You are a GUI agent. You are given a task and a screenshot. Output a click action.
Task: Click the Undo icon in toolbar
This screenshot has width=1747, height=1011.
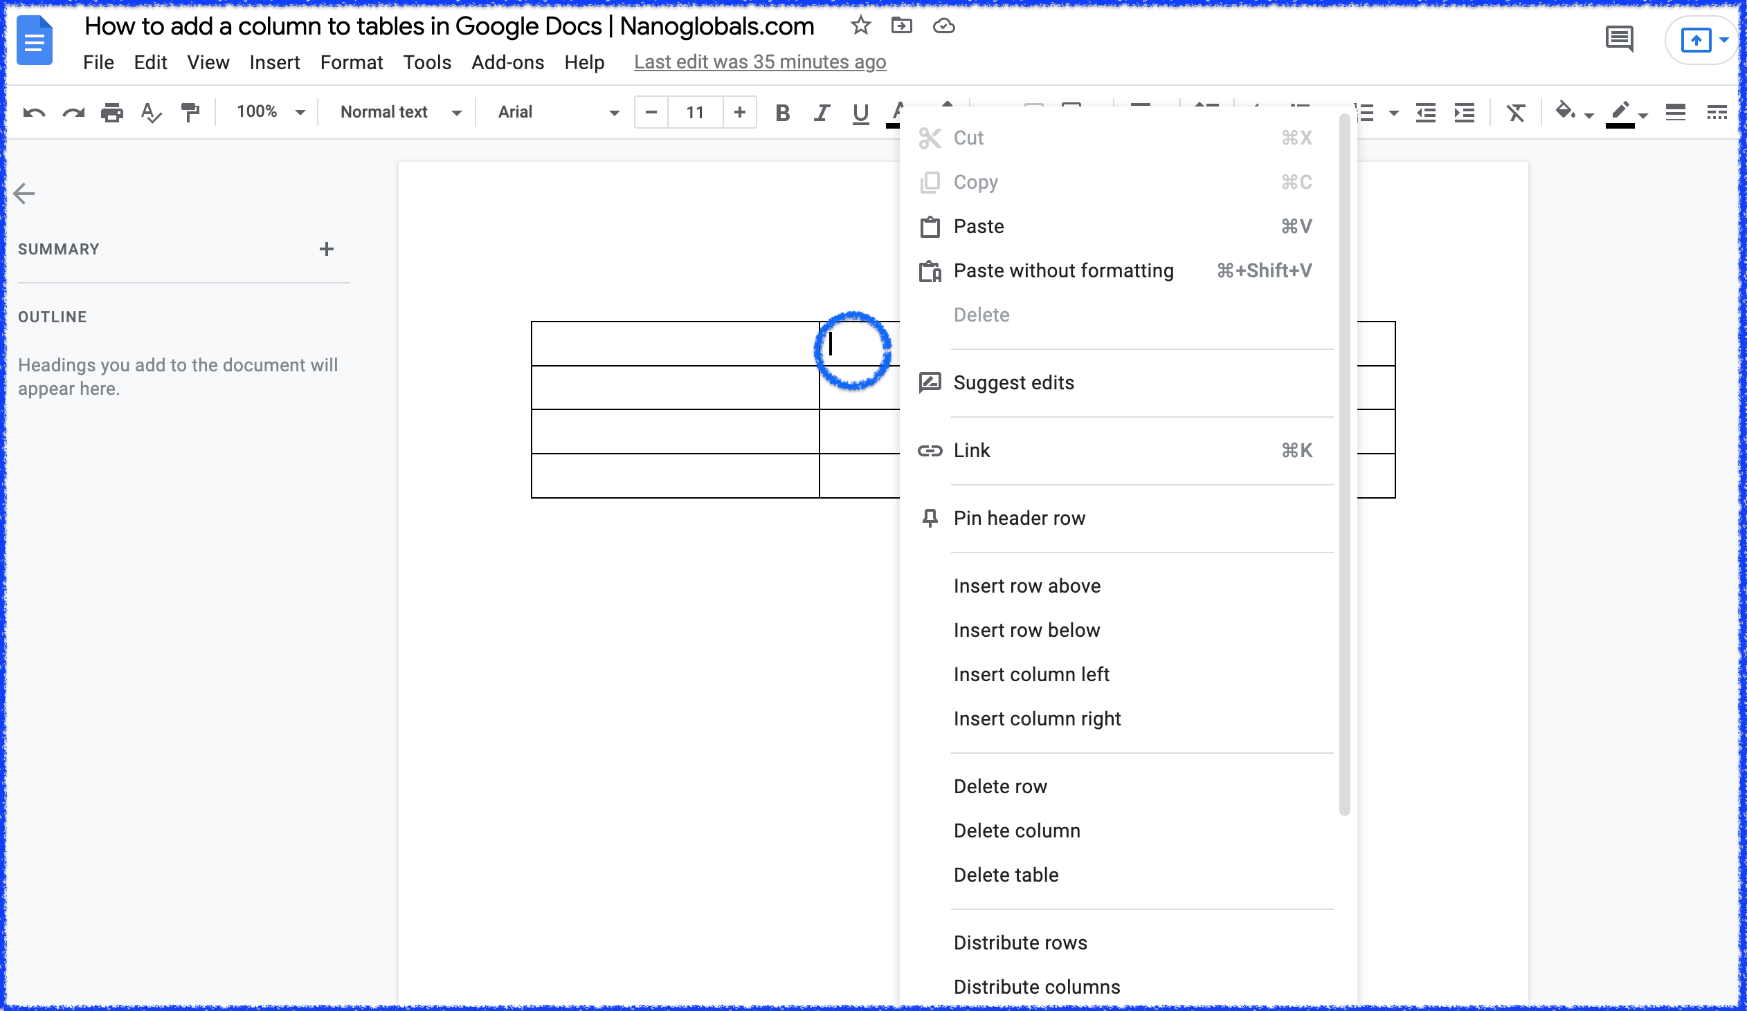tap(33, 112)
